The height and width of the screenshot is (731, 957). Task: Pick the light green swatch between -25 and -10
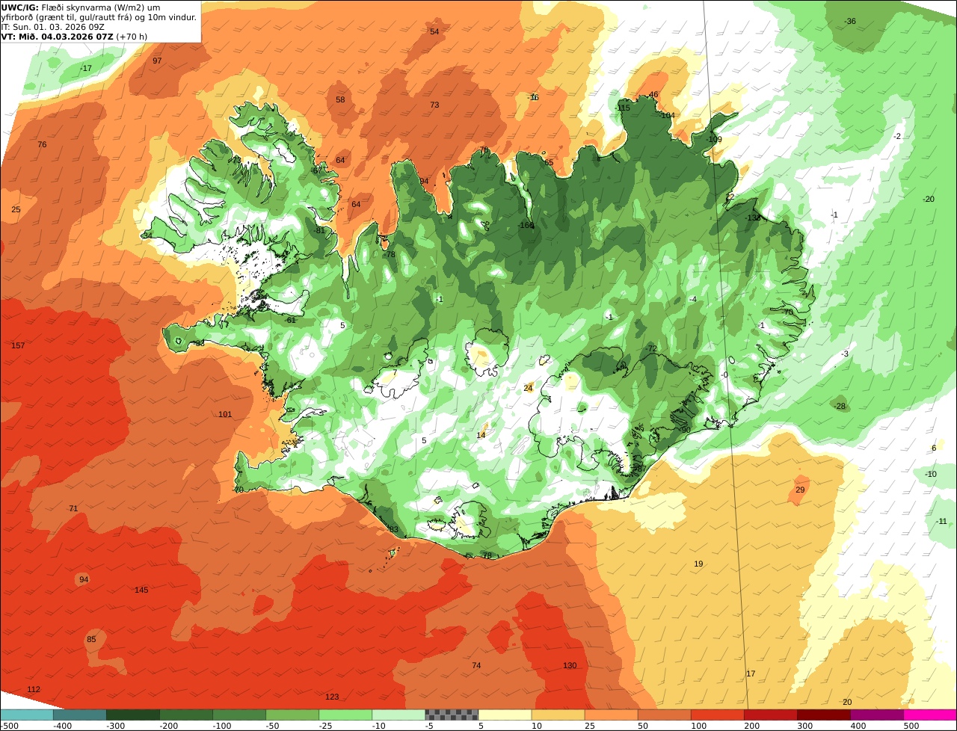click(345, 715)
